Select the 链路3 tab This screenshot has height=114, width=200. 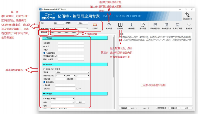[73, 32]
